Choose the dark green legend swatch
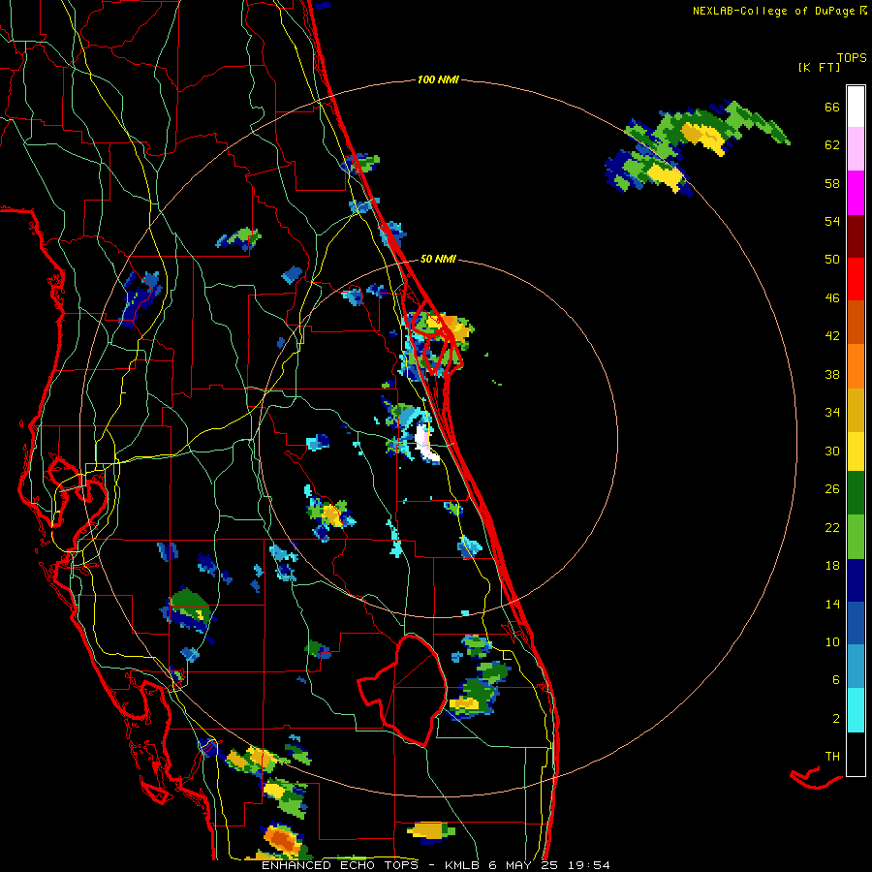 coord(856,493)
